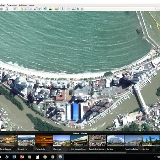Viewport: 160px width, 160px height.
Task: Click the Google Earth taskbar icon
Action: [60, 157]
